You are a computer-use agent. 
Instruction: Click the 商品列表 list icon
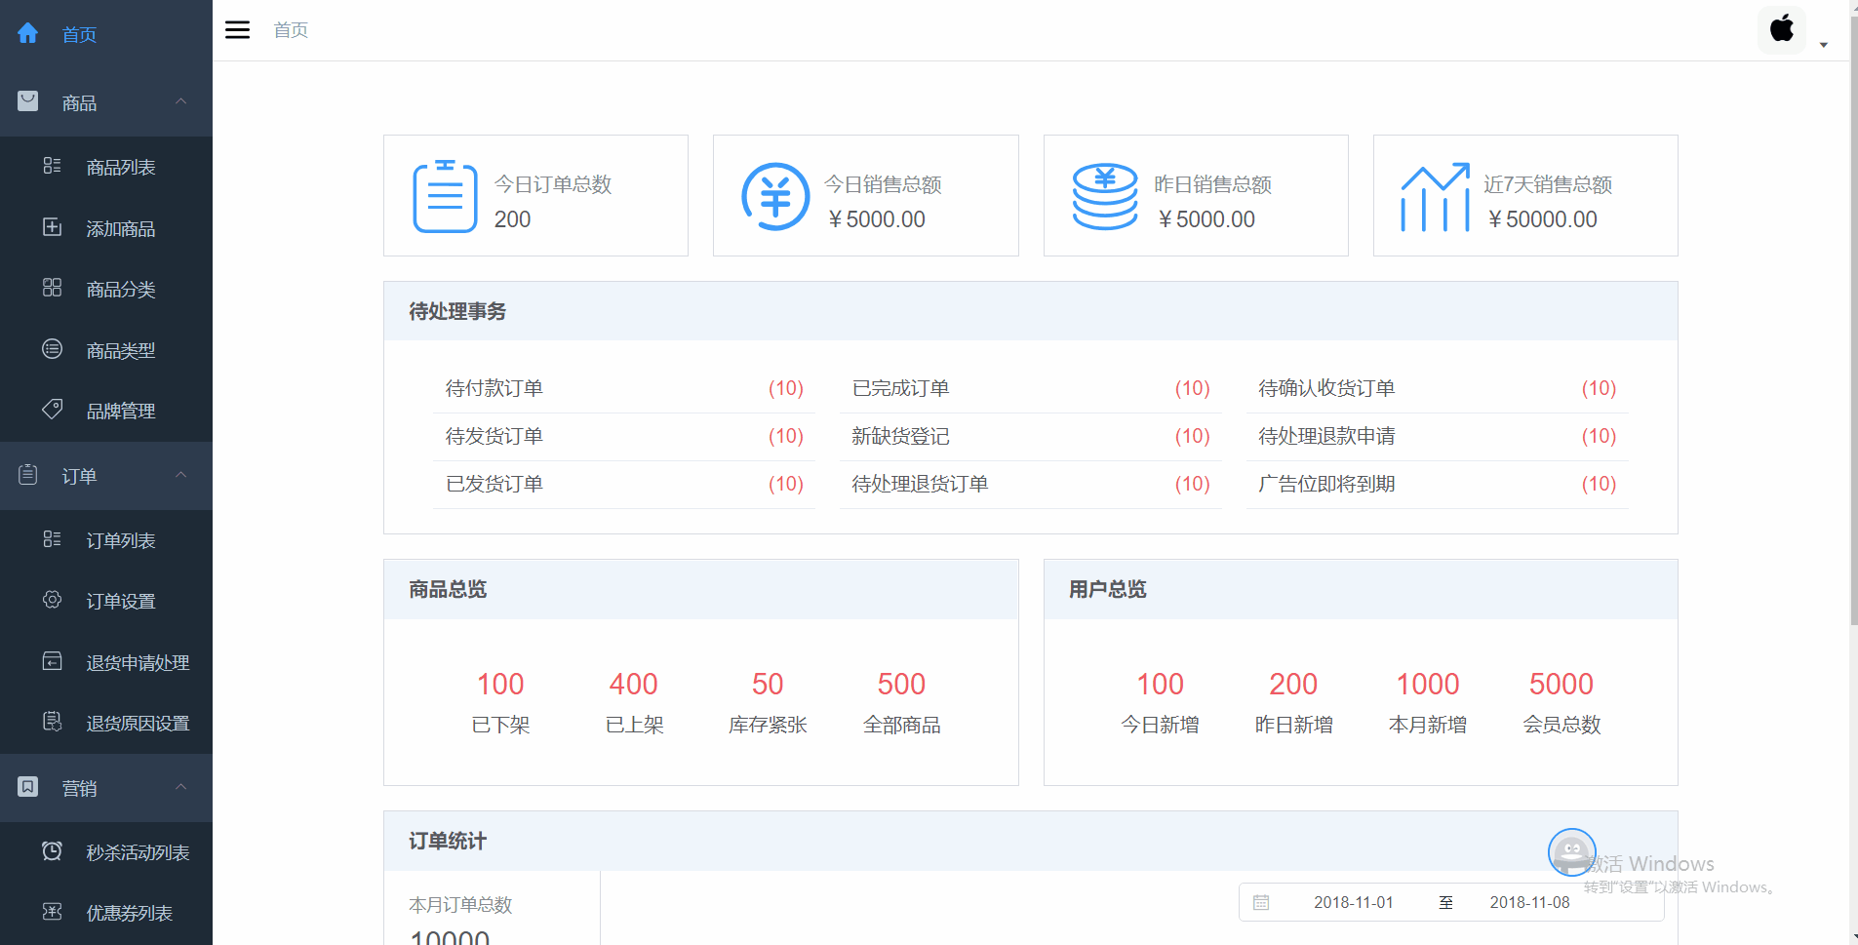point(52,166)
